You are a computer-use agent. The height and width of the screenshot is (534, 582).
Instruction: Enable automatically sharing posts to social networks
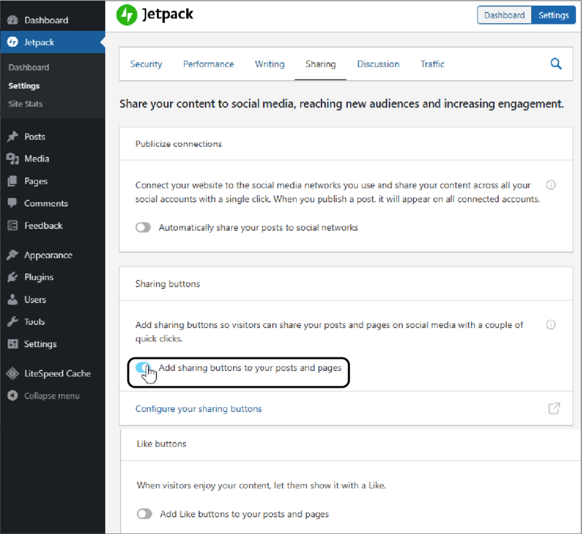point(143,227)
